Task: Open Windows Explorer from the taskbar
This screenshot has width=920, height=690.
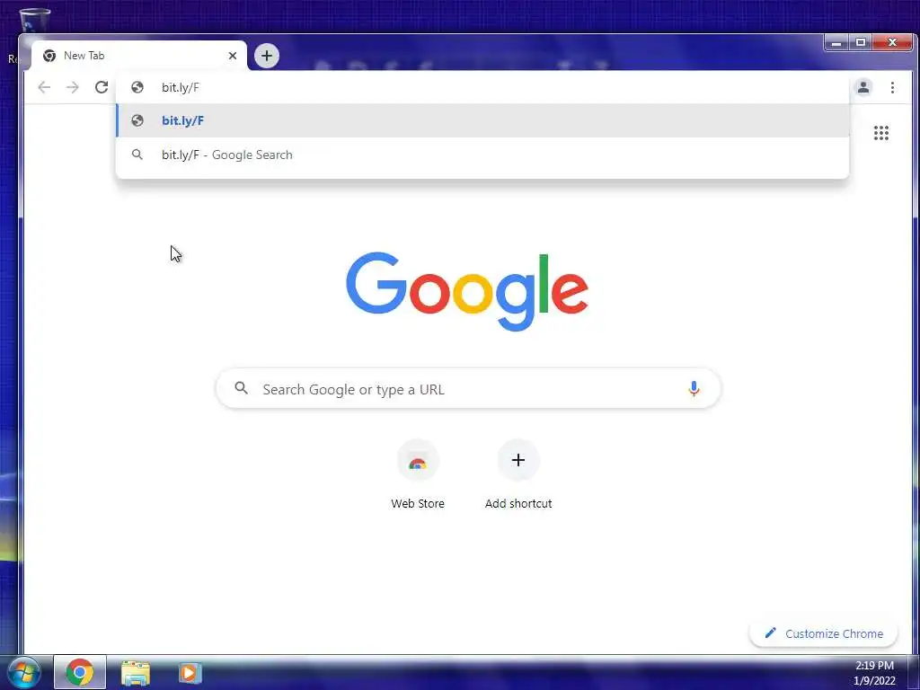Action: (x=136, y=673)
